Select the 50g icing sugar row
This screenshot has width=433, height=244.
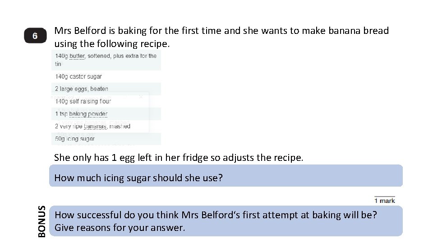[x=75, y=139]
